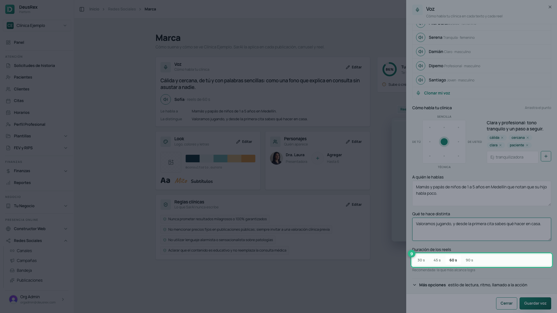The image size is (557, 313).
Task: Click Cerrar button
Action: [x=507, y=303]
